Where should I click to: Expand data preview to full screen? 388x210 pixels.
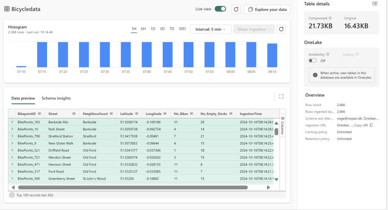(281, 96)
